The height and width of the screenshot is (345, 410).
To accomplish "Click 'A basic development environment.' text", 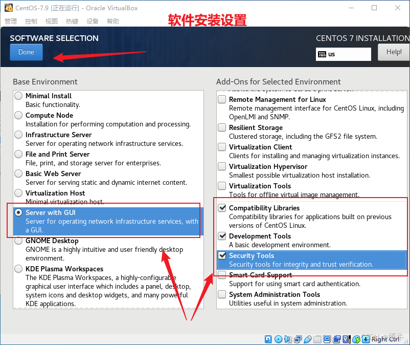I will [280, 245].
